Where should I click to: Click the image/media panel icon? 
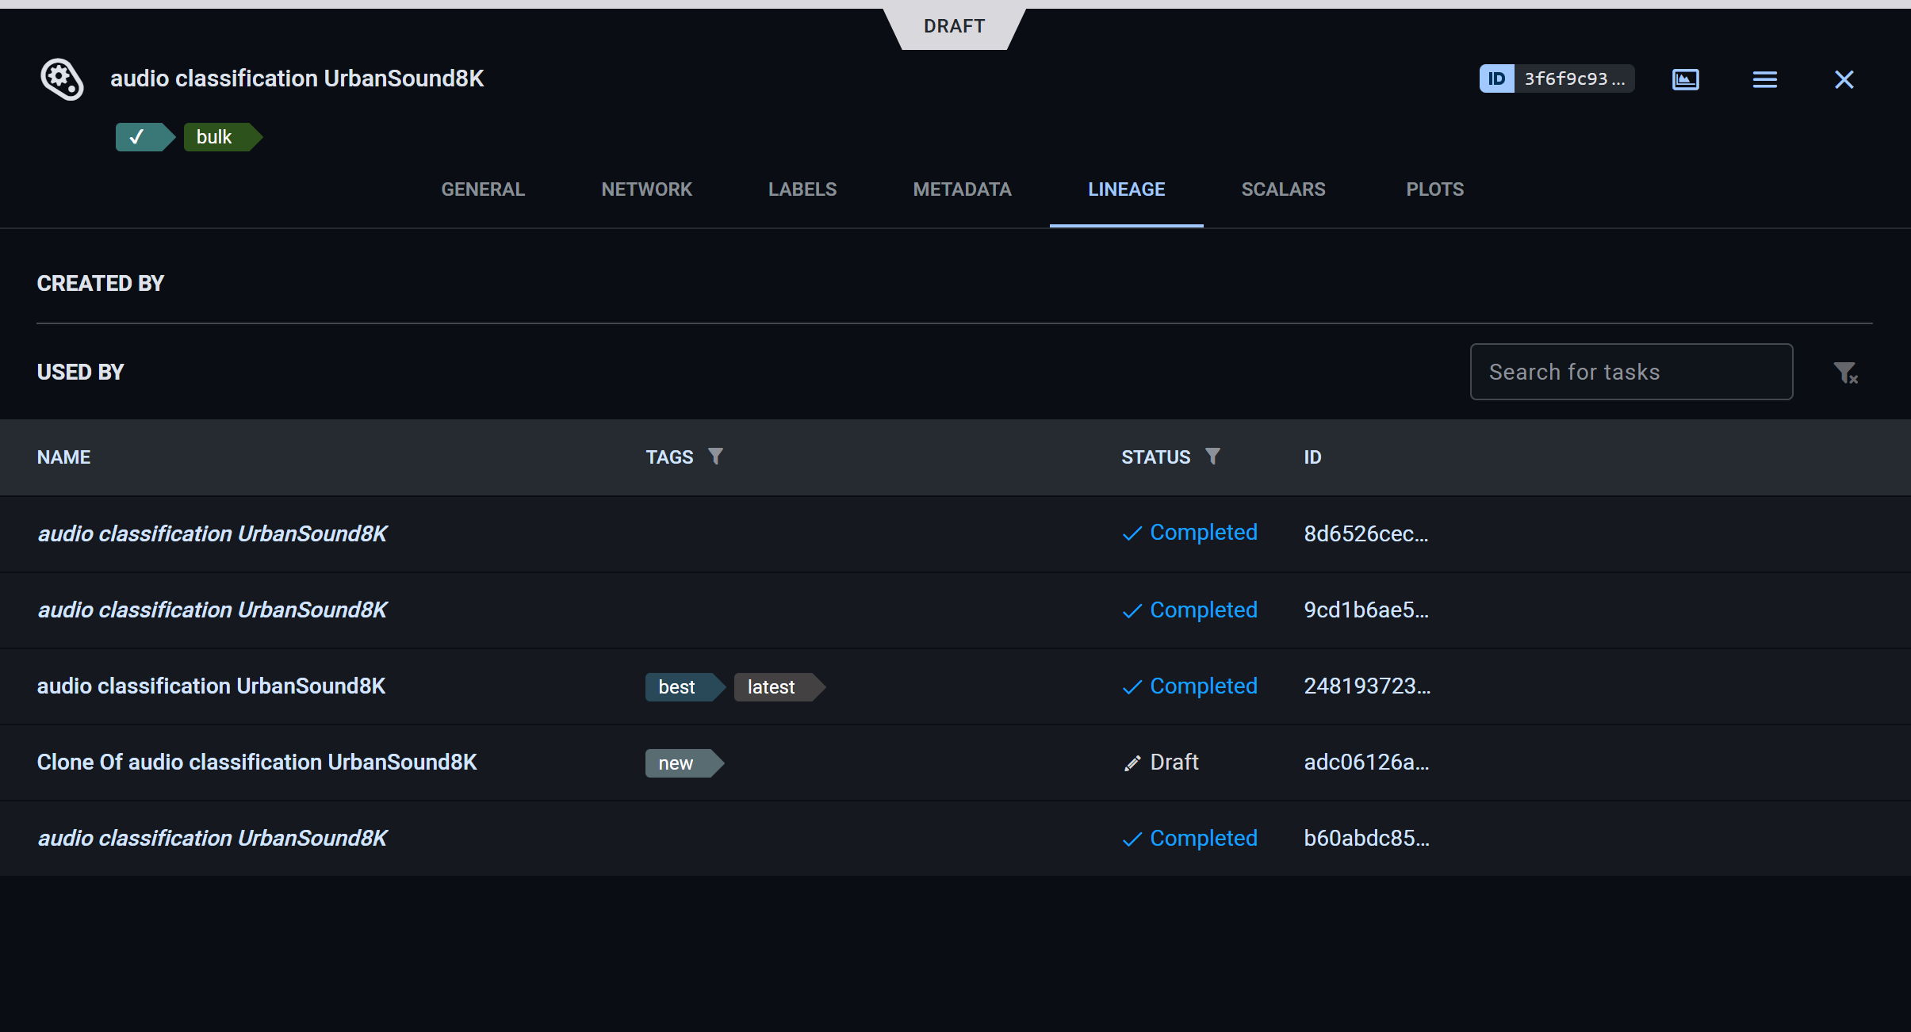1685,78
